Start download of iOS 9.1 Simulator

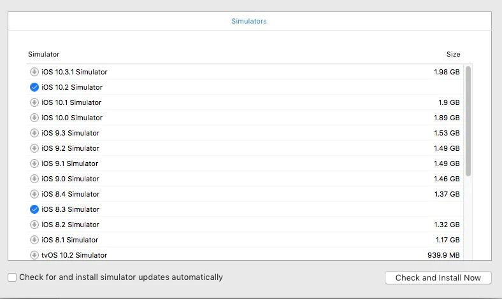tap(34, 163)
